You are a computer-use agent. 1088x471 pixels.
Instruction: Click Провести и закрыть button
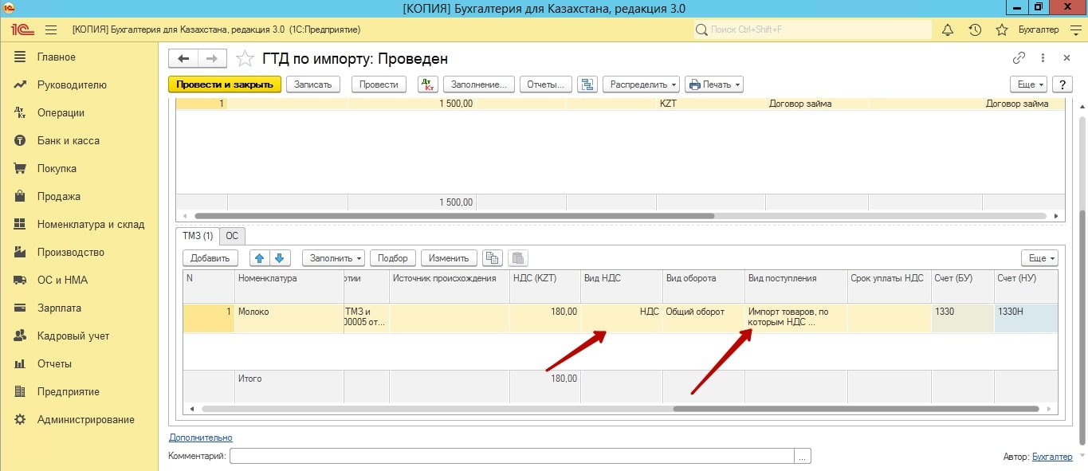224,84
